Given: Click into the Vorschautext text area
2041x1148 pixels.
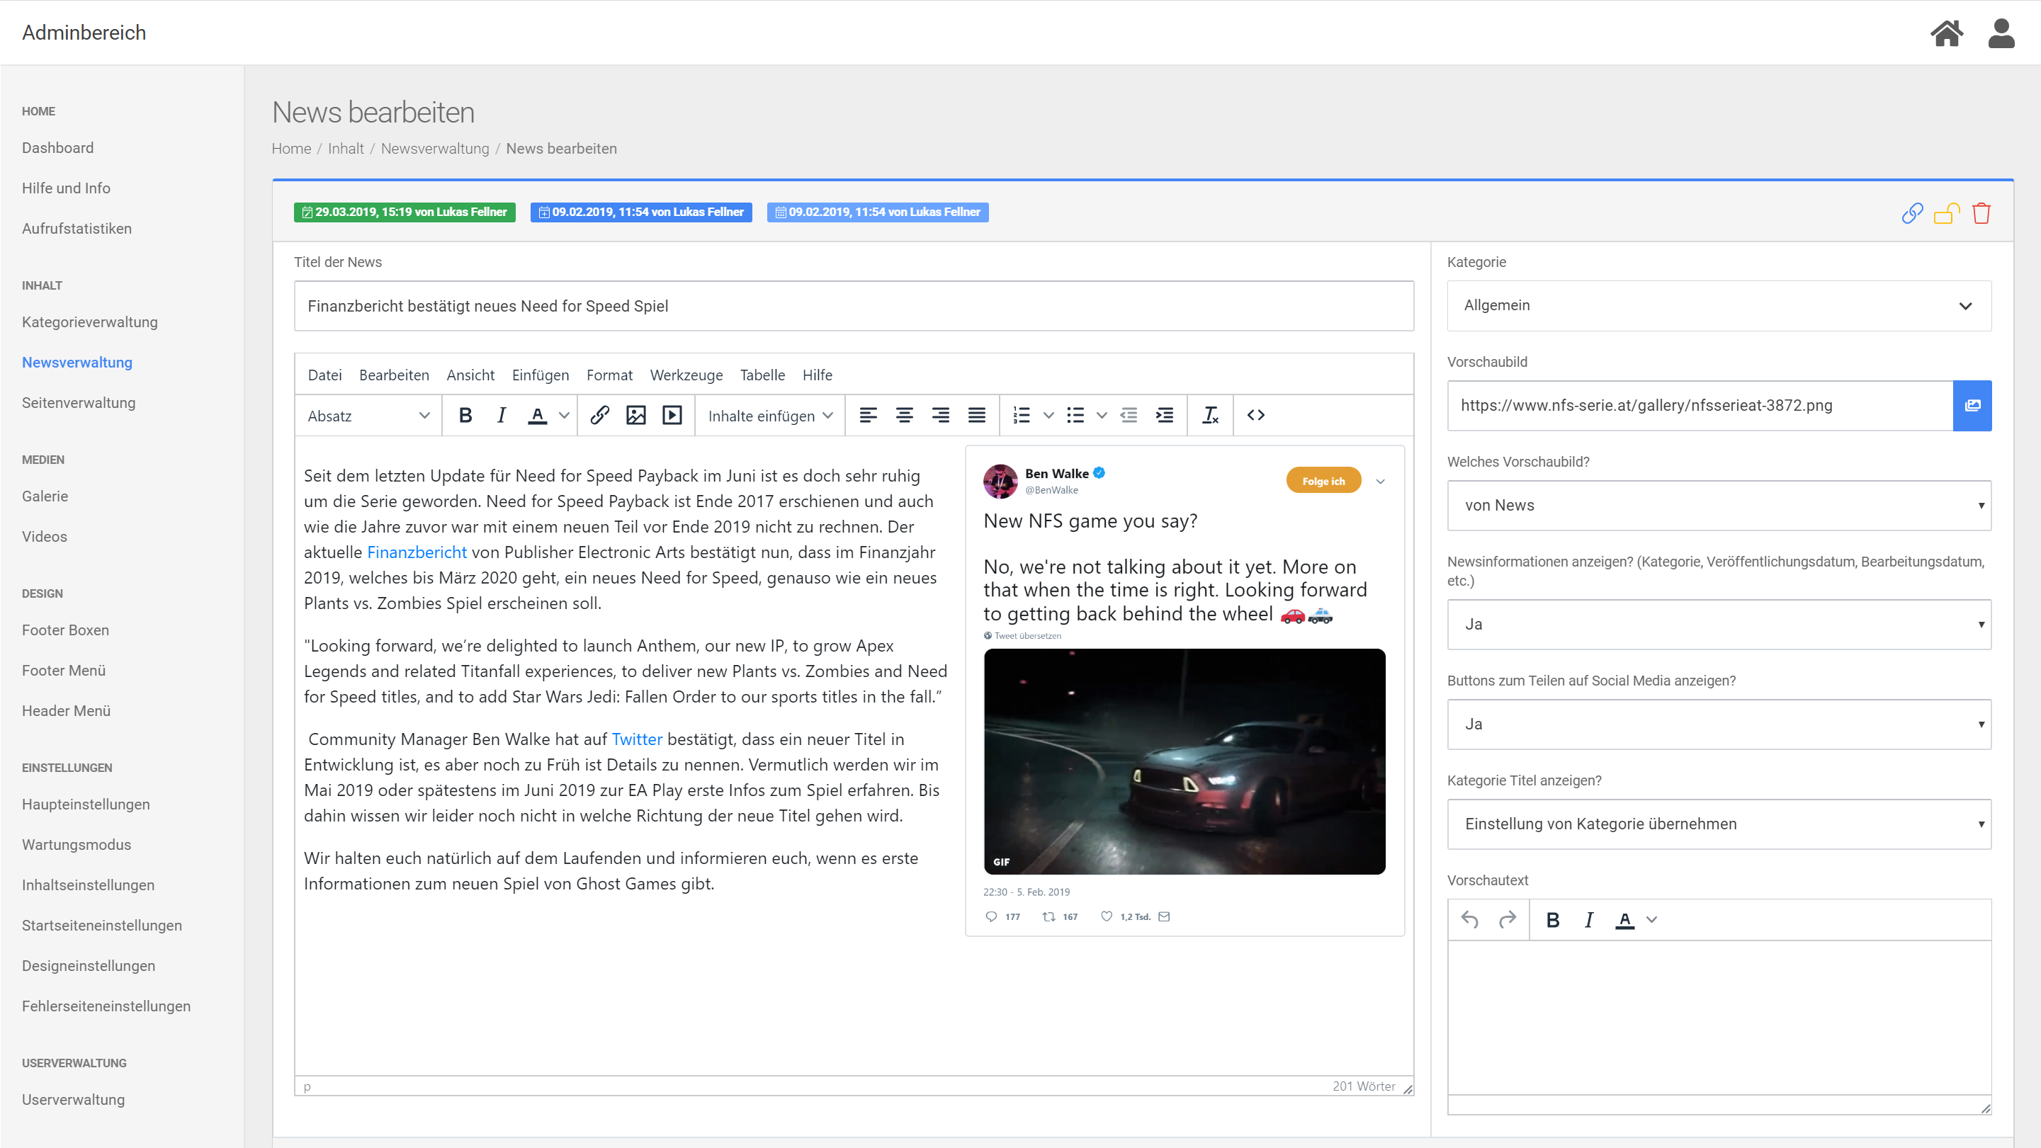Looking at the screenshot, I should [x=1719, y=1017].
